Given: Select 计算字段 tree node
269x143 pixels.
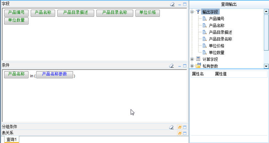Looking at the screenshot, I should [210, 59].
